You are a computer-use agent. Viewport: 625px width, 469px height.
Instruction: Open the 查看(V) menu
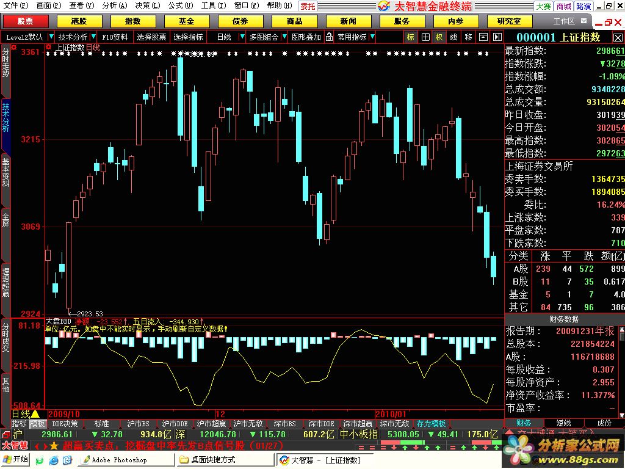tap(81, 5)
